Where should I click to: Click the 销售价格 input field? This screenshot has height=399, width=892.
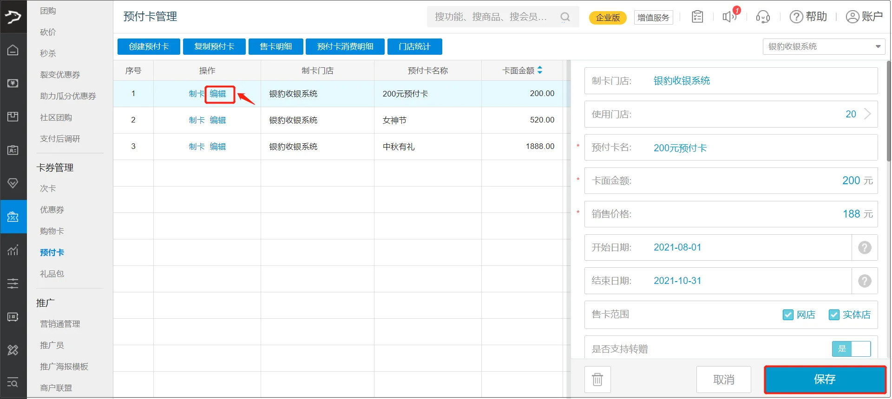(743, 214)
